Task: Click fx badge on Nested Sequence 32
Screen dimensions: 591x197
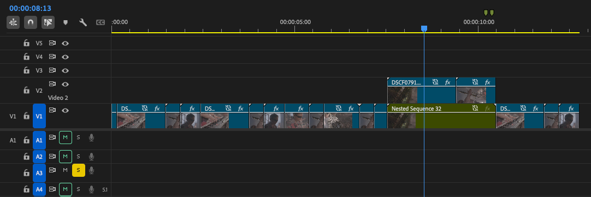Action: [488, 109]
